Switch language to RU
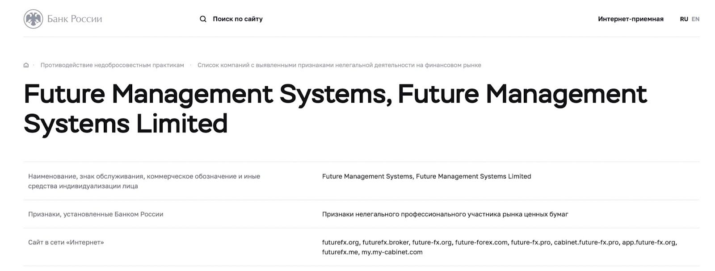 tap(684, 19)
